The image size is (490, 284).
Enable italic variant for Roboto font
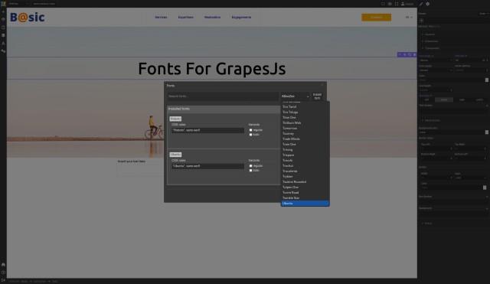250,135
